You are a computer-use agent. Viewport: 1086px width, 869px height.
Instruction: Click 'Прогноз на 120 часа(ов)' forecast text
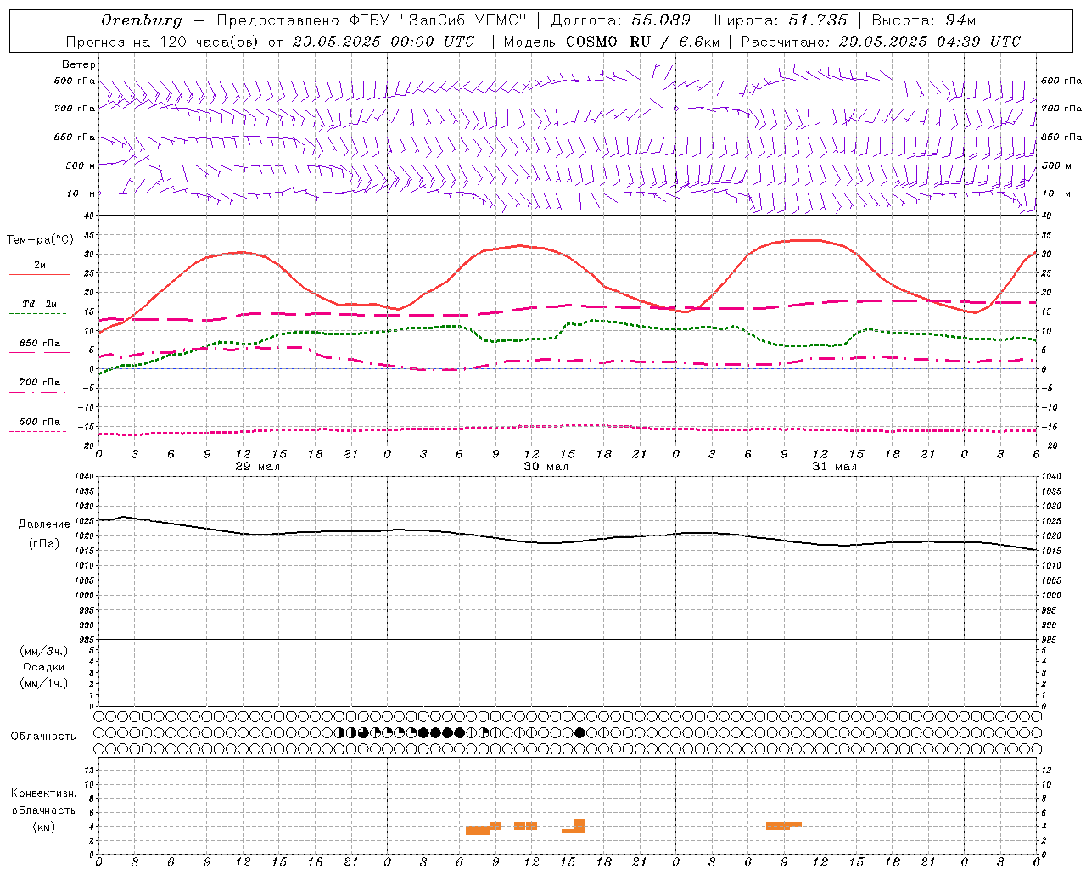[x=164, y=42]
